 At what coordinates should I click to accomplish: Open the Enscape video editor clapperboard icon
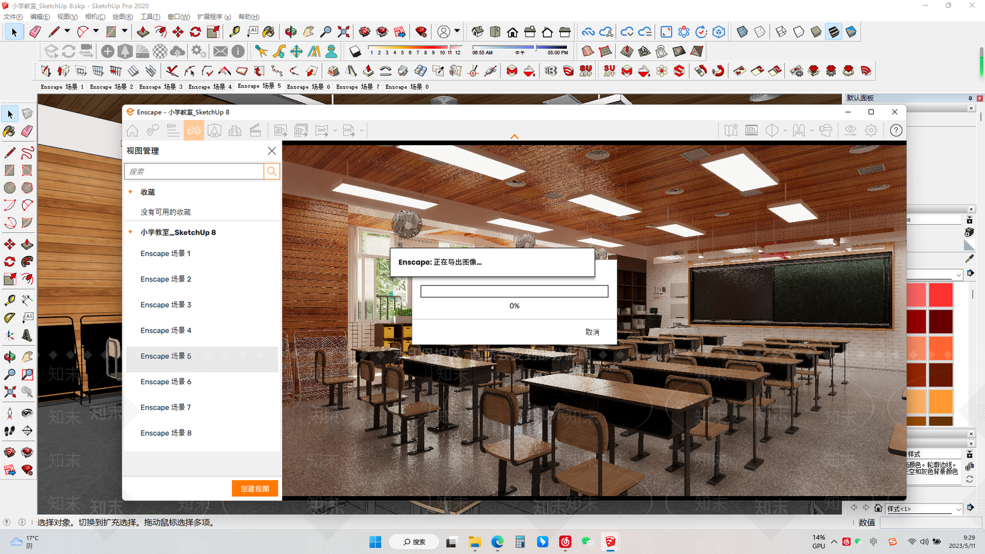pos(255,130)
